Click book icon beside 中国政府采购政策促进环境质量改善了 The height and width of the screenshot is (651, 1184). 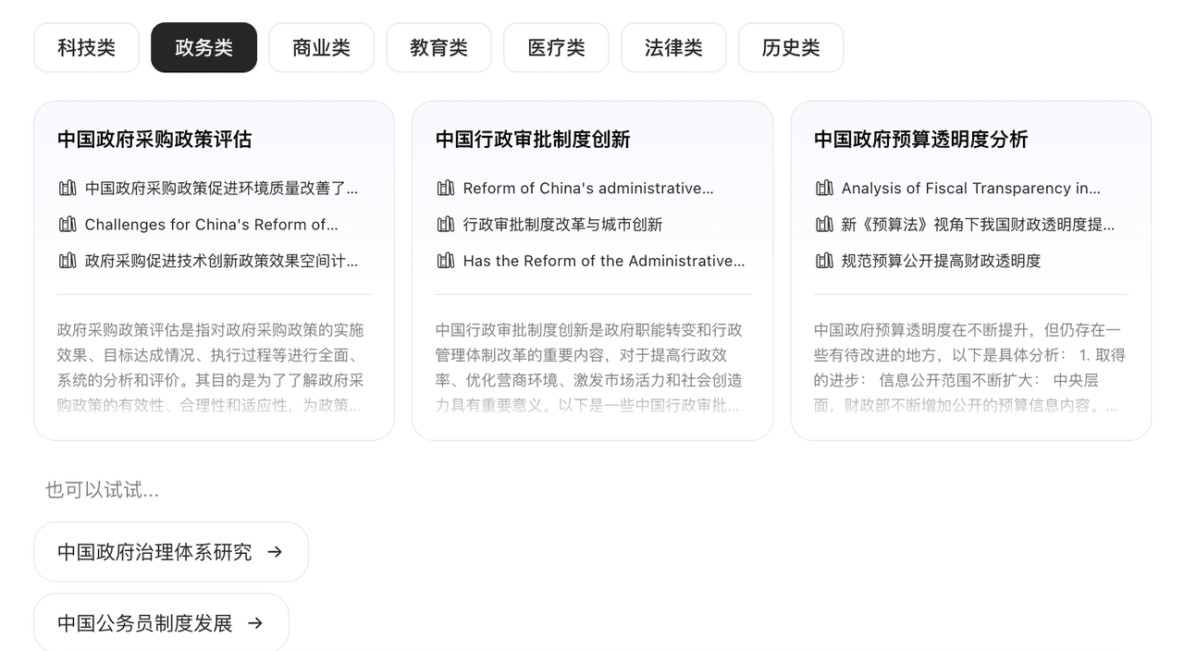tap(68, 189)
